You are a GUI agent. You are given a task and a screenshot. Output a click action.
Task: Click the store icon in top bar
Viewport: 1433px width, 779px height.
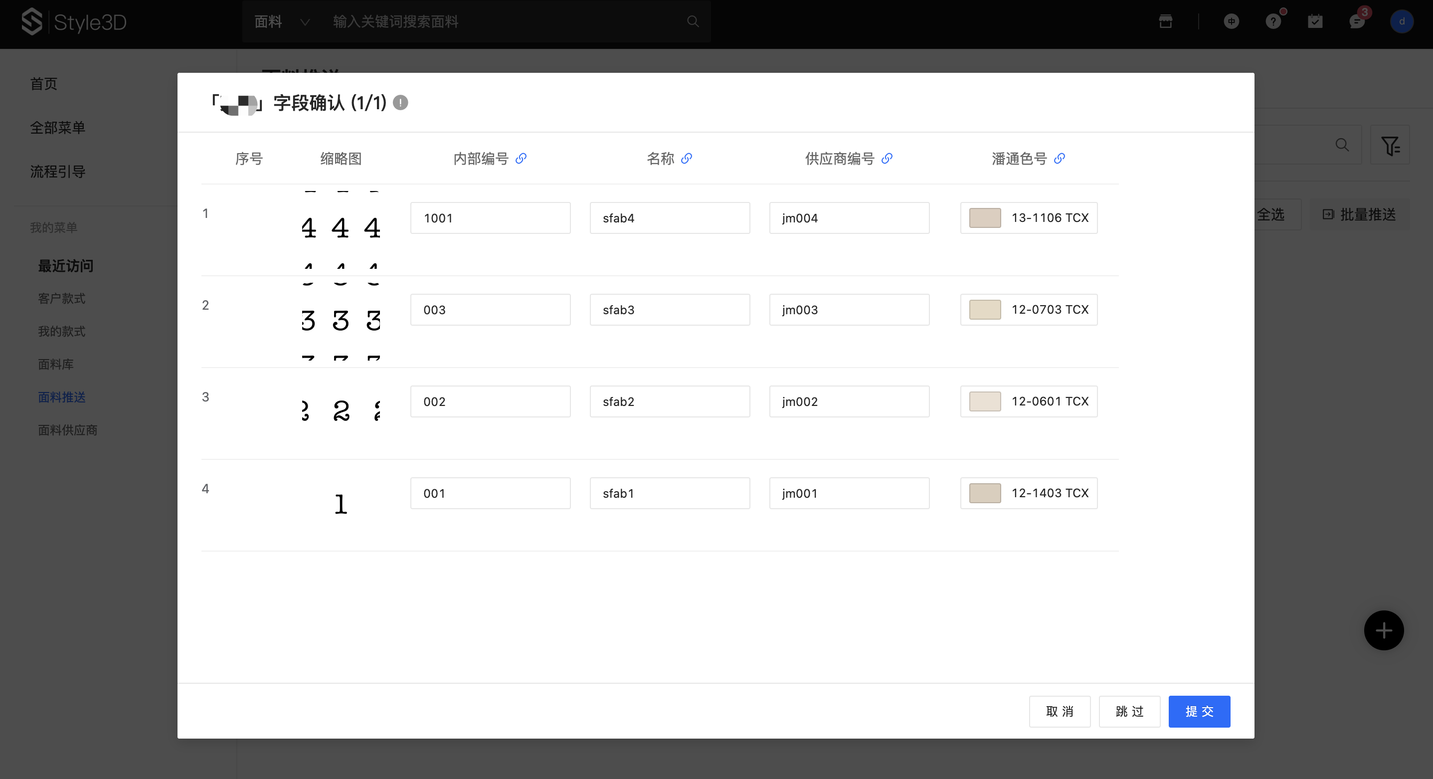pos(1165,22)
